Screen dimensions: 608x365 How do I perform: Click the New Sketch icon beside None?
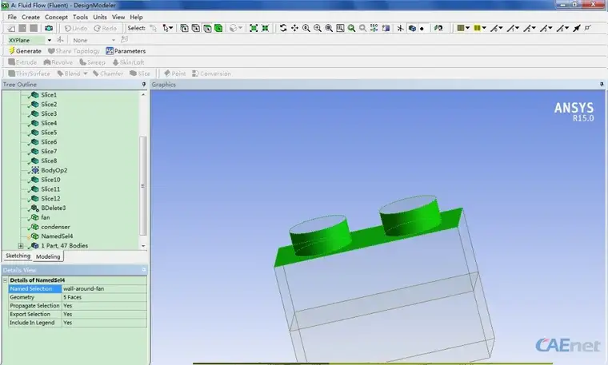pyautogui.click(x=124, y=39)
